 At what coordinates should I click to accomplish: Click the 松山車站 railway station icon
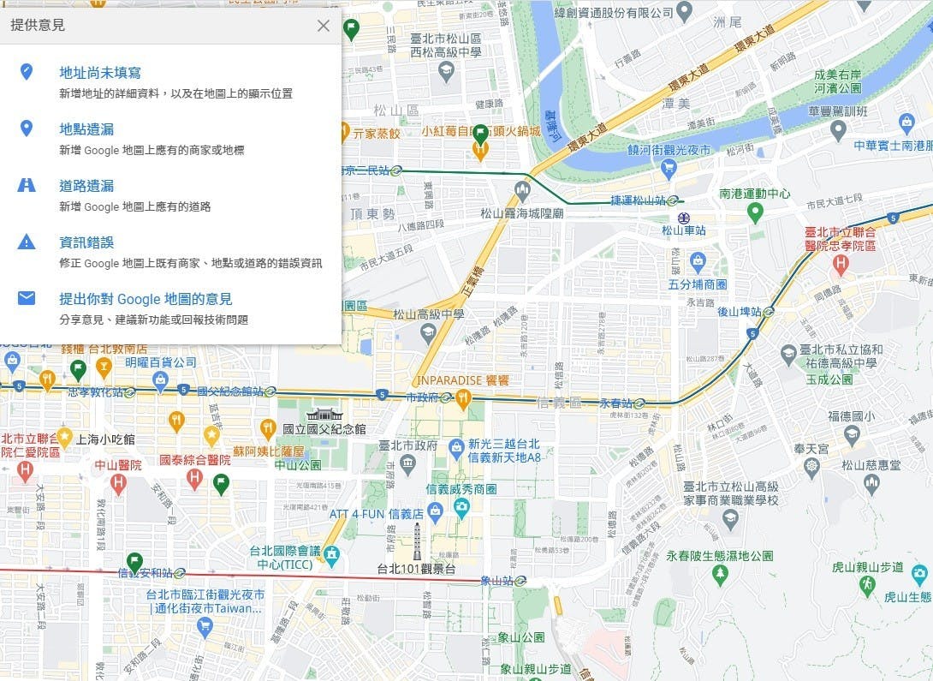[684, 218]
